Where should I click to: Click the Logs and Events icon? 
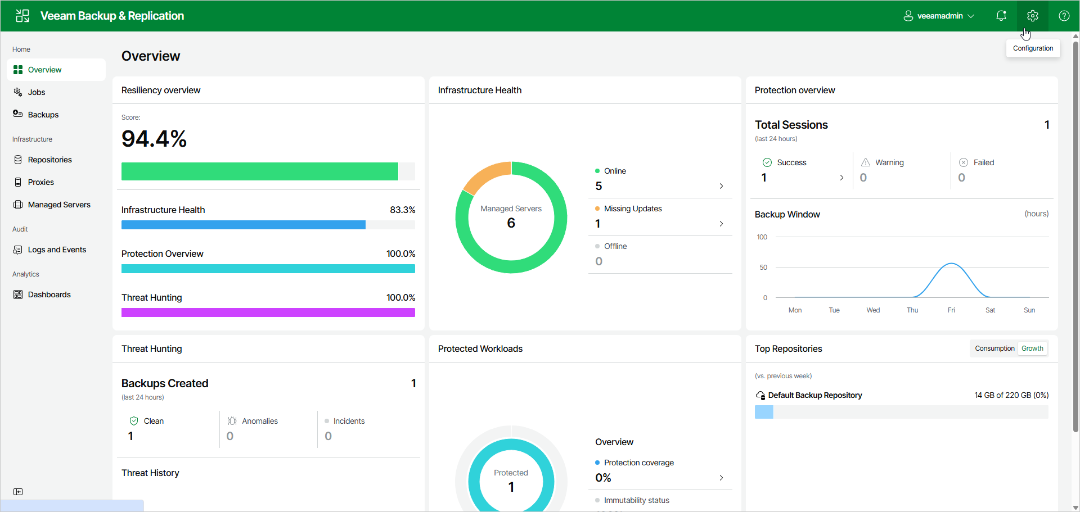pos(18,250)
